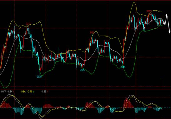Click red up arrow beside -1.55
The width and height of the screenshot is (171, 119).
click(x=48, y=92)
